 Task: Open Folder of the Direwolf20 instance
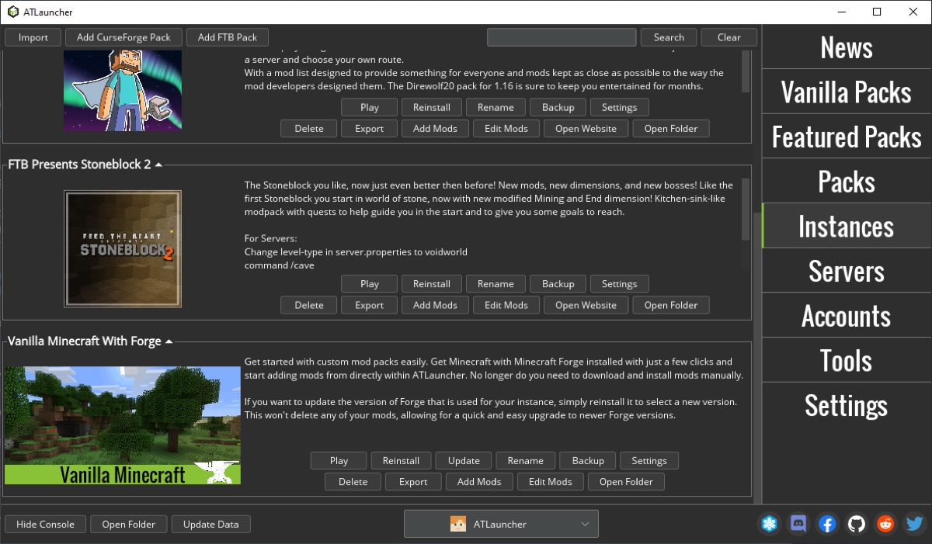(671, 129)
